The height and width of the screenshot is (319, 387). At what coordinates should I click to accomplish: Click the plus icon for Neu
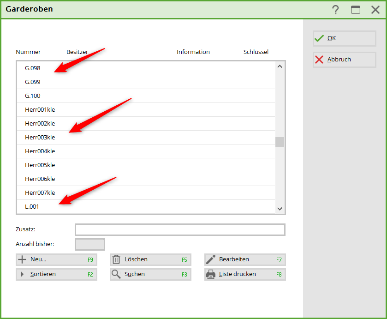click(x=22, y=259)
